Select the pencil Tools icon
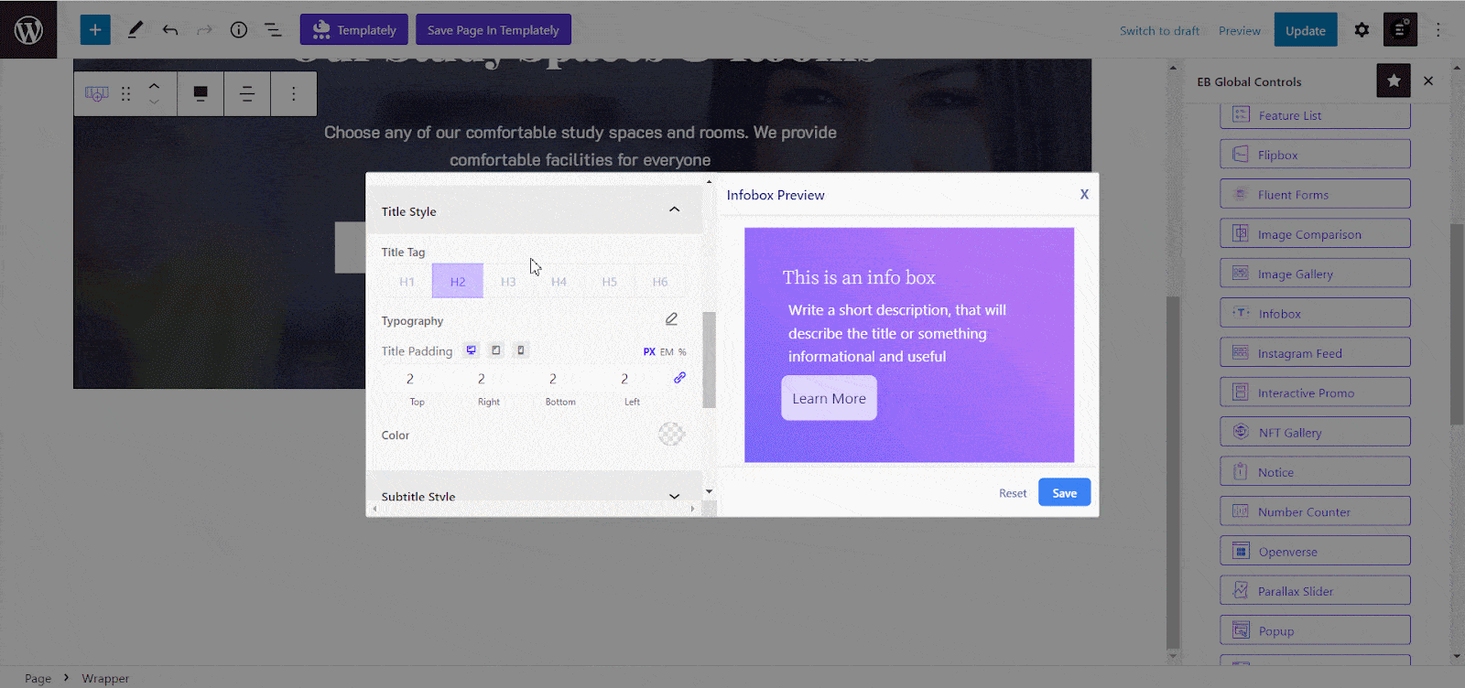Viewport: 1465px width, 688px height. pos(135,29)
